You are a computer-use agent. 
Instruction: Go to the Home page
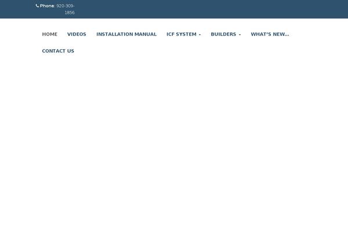point(50,34)
